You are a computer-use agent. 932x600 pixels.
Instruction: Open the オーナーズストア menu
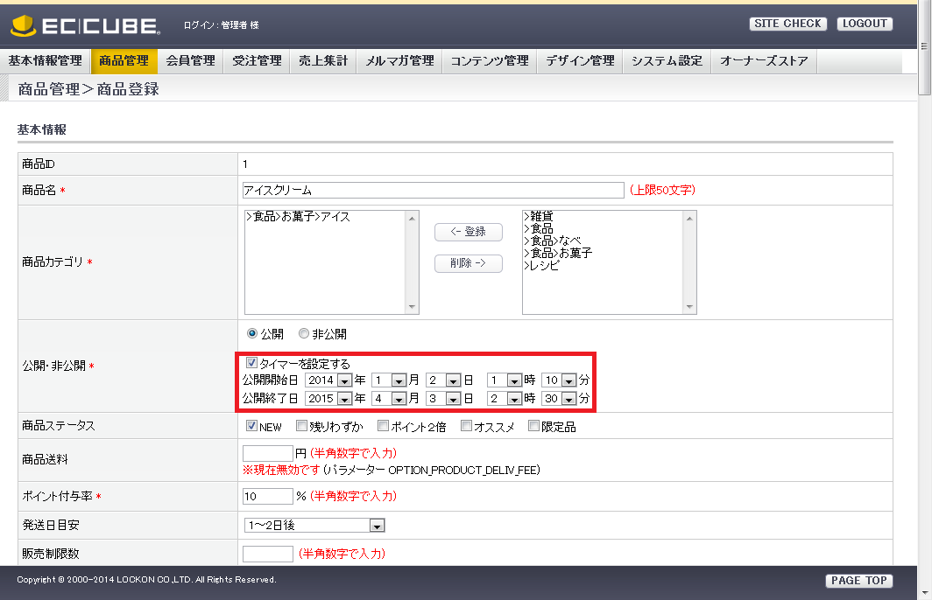765,60
